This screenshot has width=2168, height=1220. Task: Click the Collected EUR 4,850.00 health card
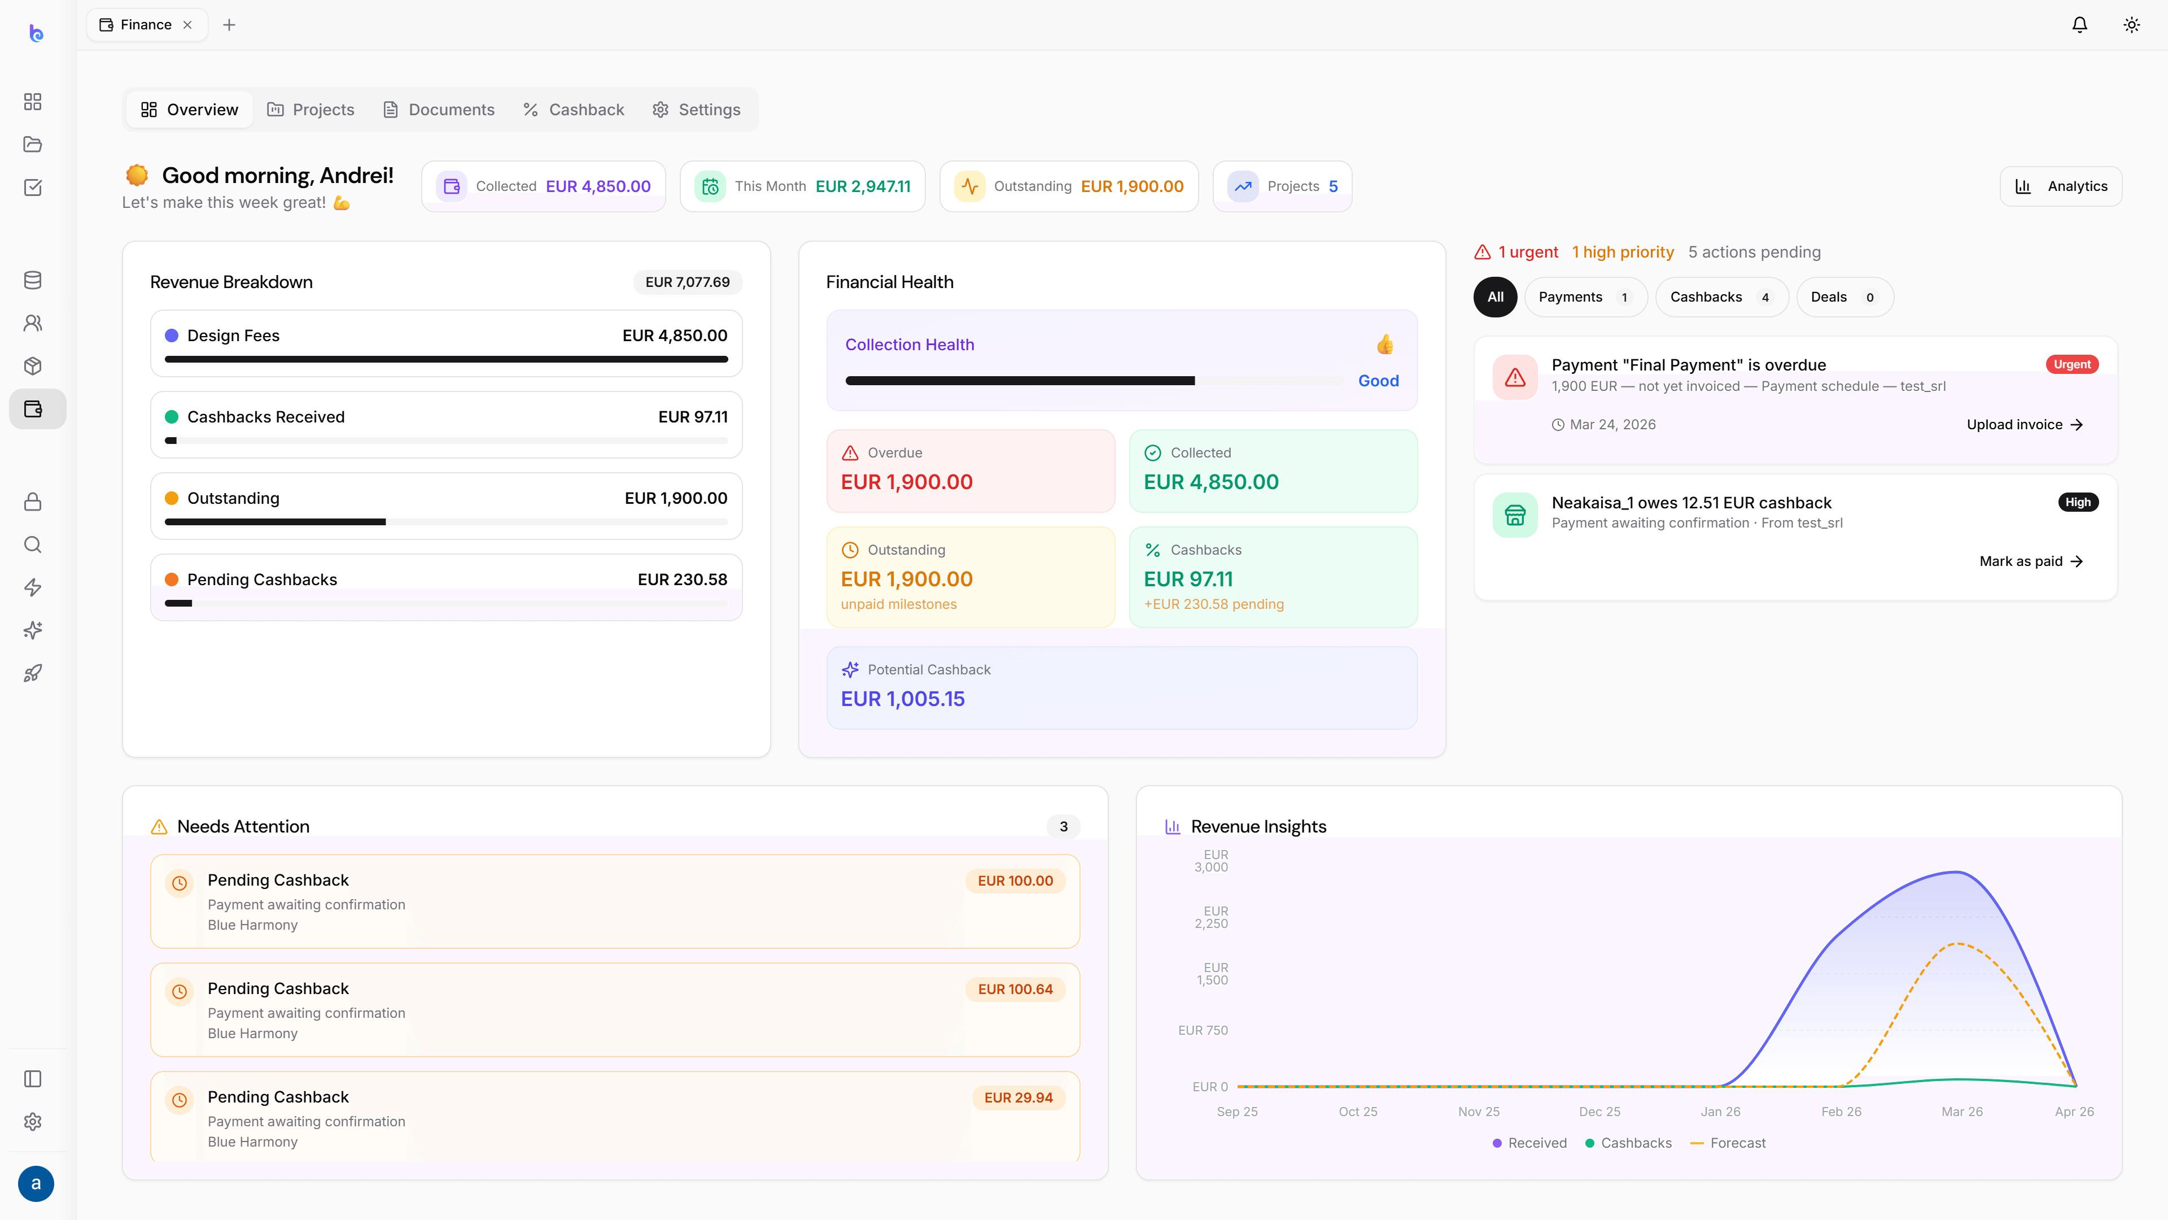point(1273,470)
